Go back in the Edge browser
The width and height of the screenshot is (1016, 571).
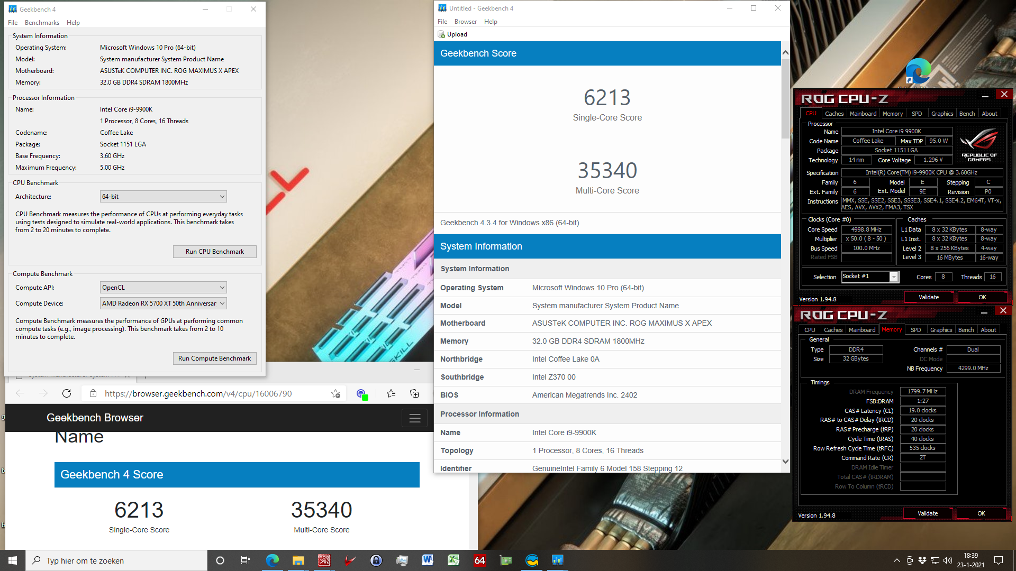[x=20, y=393]
